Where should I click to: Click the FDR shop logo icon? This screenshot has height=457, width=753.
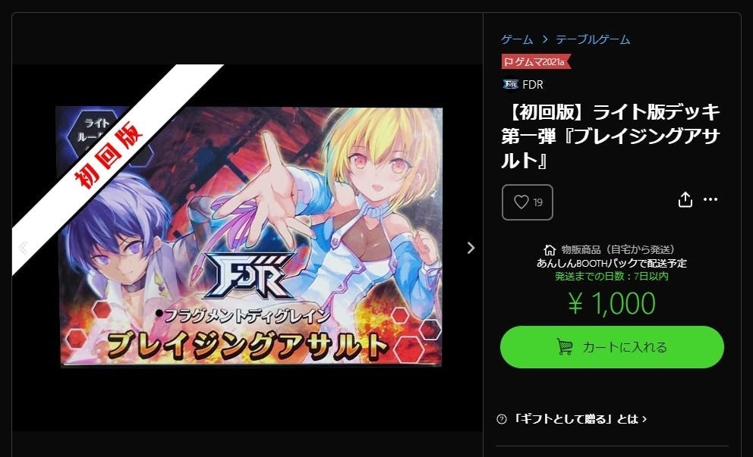point(510,84)
